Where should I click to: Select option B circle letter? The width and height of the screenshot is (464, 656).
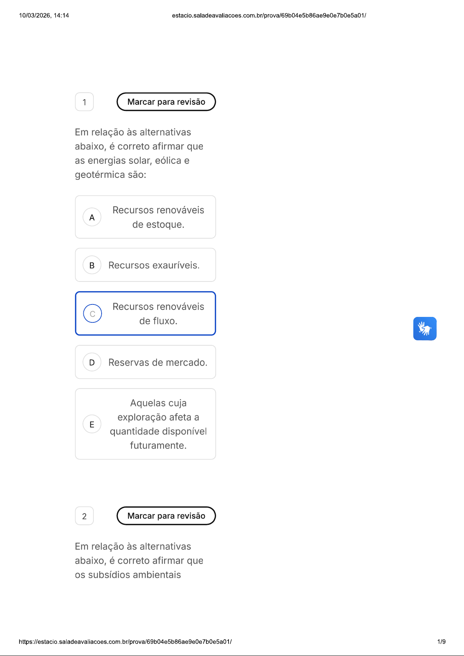point(92,265)
